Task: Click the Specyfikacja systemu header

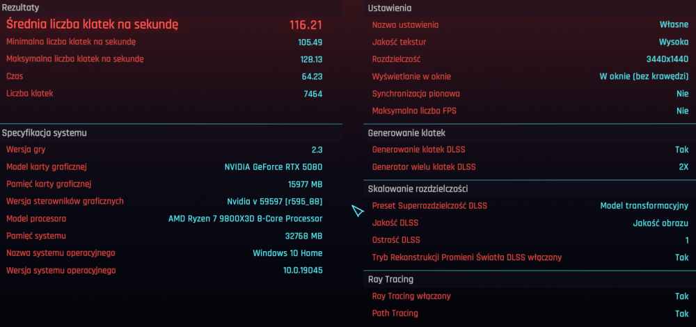Action: [x=45, y=132]
